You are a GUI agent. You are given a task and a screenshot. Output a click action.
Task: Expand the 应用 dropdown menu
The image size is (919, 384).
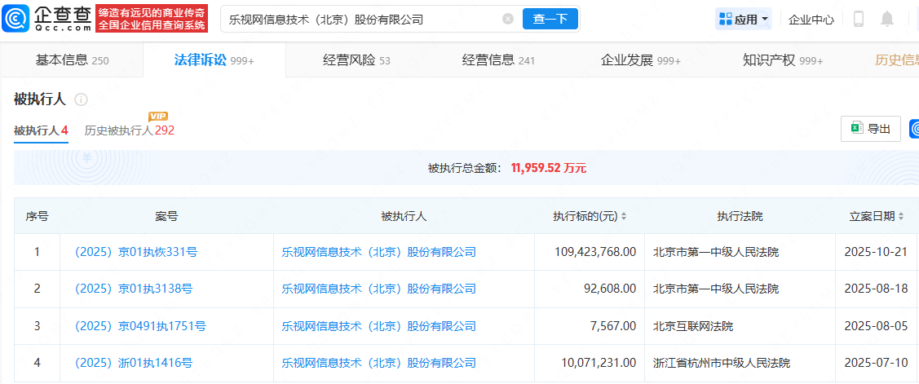tap(743, 19)
